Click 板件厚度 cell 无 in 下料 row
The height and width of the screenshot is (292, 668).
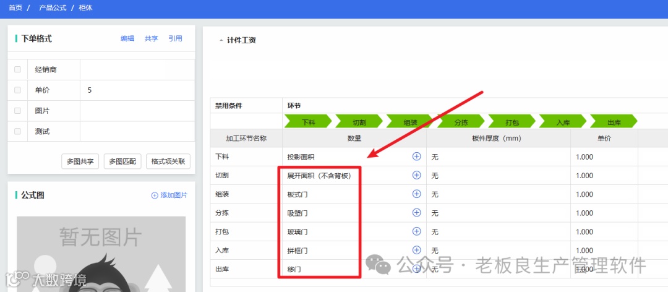point(499,157)
